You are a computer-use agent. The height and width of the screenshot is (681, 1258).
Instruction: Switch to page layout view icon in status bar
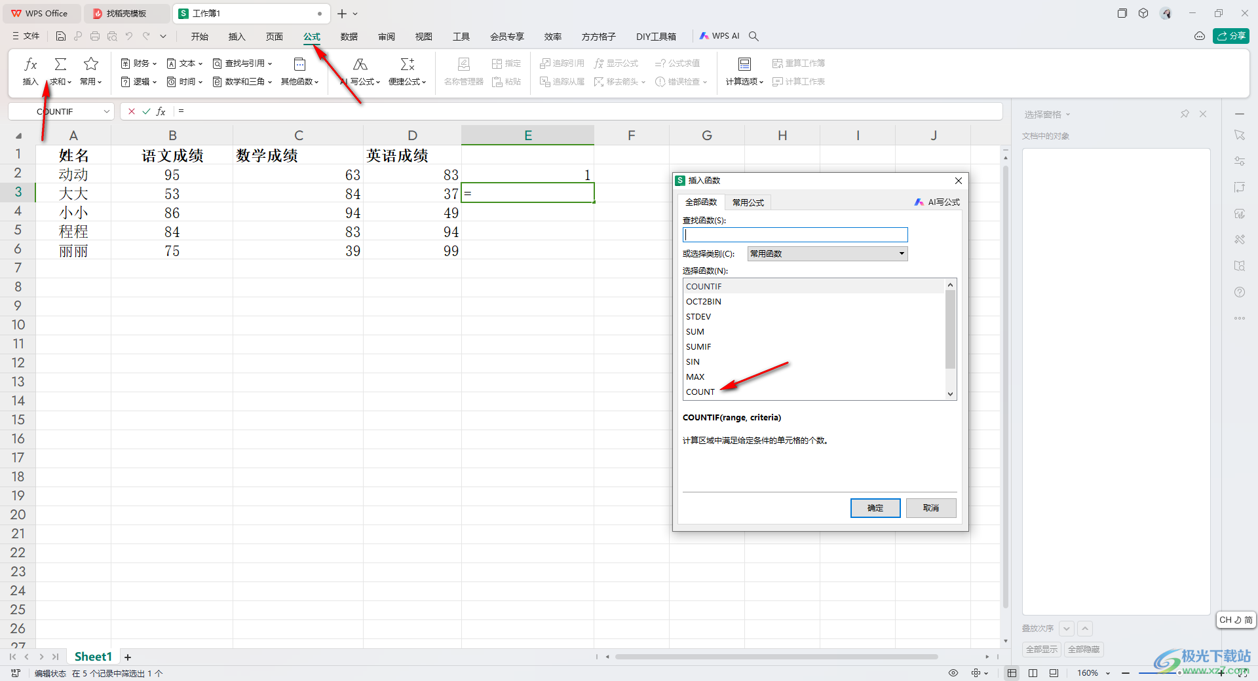tap(1033, 673)
